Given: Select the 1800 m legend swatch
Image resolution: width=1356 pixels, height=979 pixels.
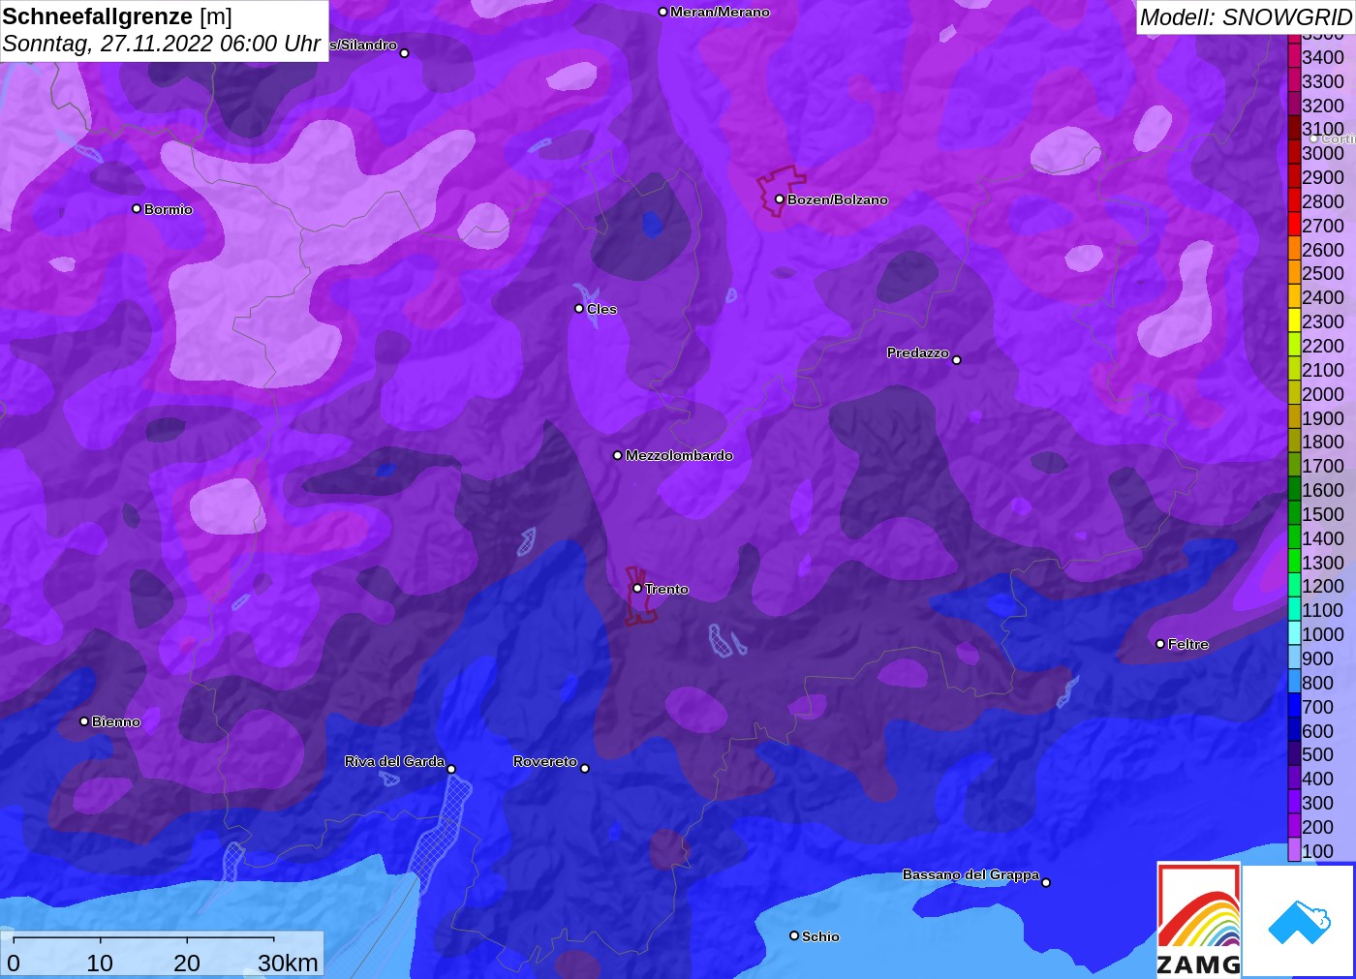Looking at the screenshot, I should [x=1294, y=441].
